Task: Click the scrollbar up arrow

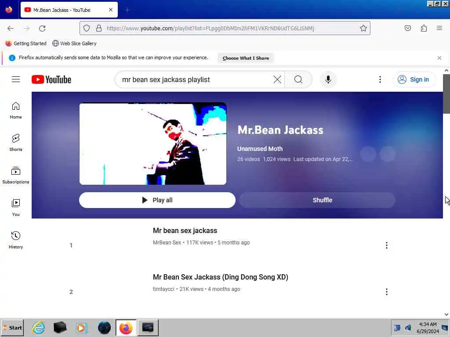Action: [x=446, y=70]
